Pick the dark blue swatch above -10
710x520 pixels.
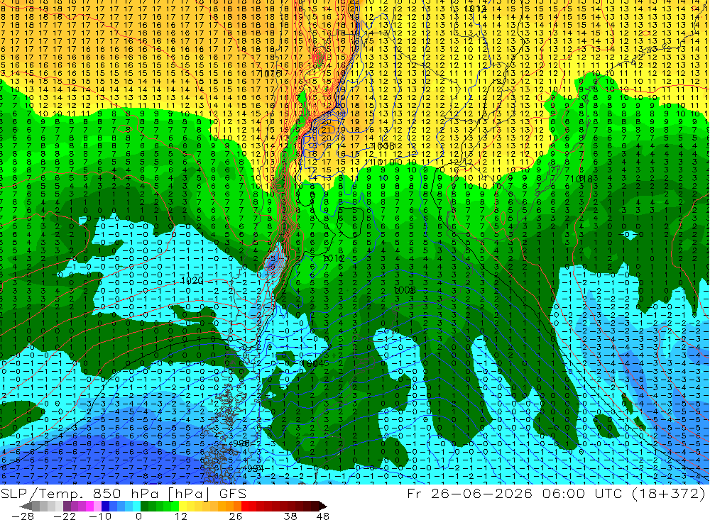pyautogui.click(x=105, y=507)
